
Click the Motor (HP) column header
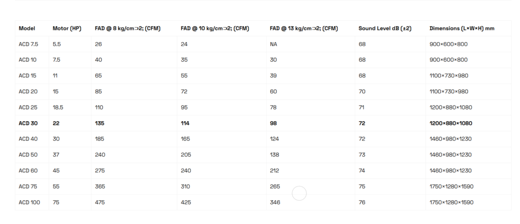pyautogui.click(x=67, y=28)
